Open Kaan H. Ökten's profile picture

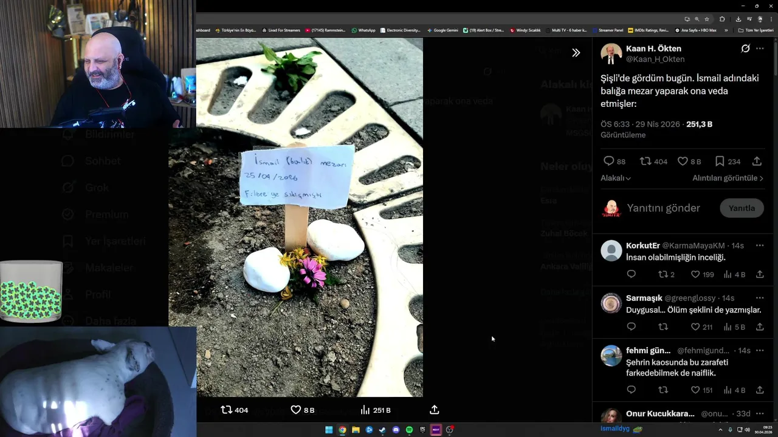pyautogui.click(x=611, y=53)
